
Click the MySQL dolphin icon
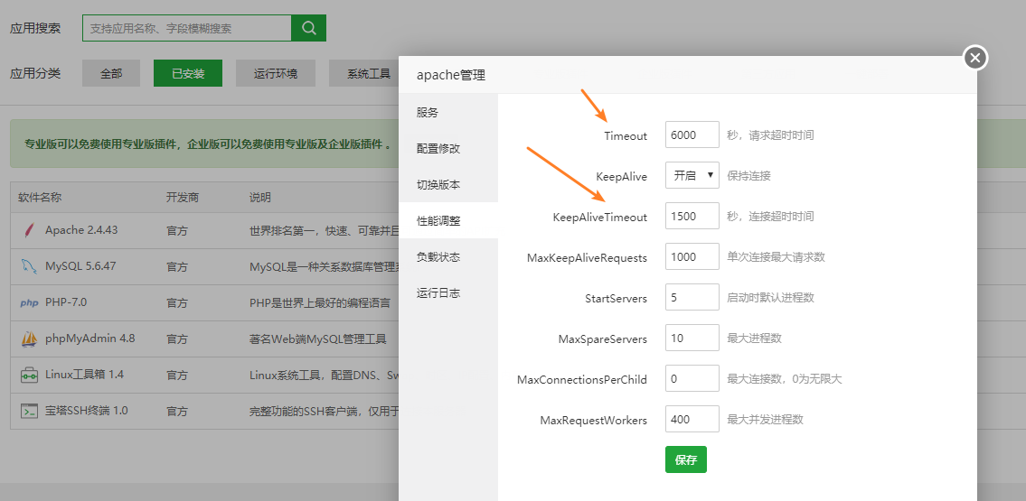pyautogui.click(x=29, y=266)
